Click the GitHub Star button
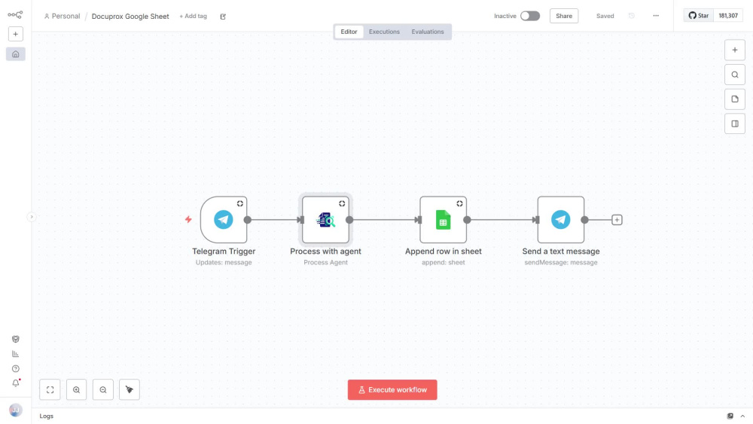Screen dimensions: 753x424 [698, 15]
